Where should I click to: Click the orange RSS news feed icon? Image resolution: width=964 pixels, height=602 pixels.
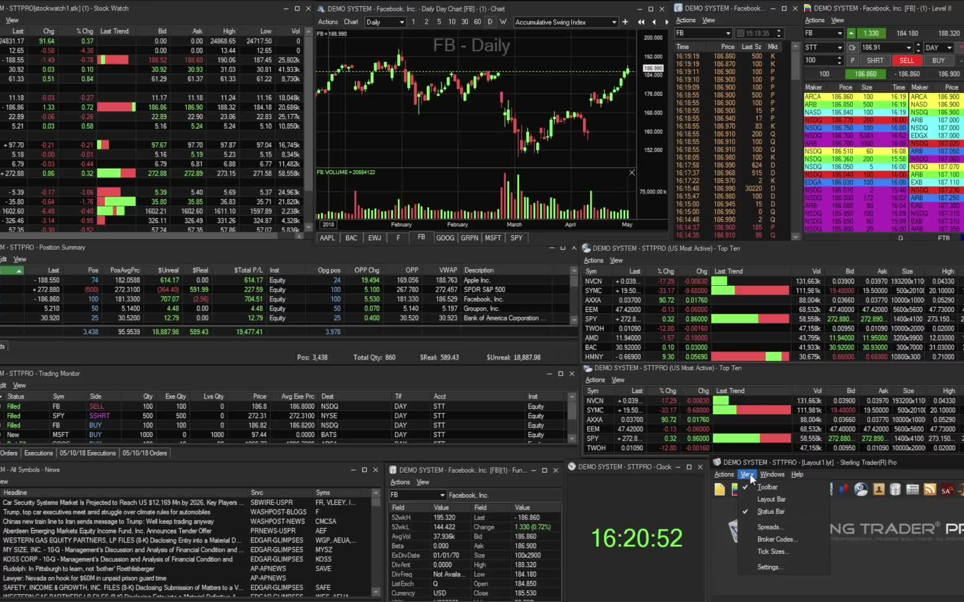point(930,489)
